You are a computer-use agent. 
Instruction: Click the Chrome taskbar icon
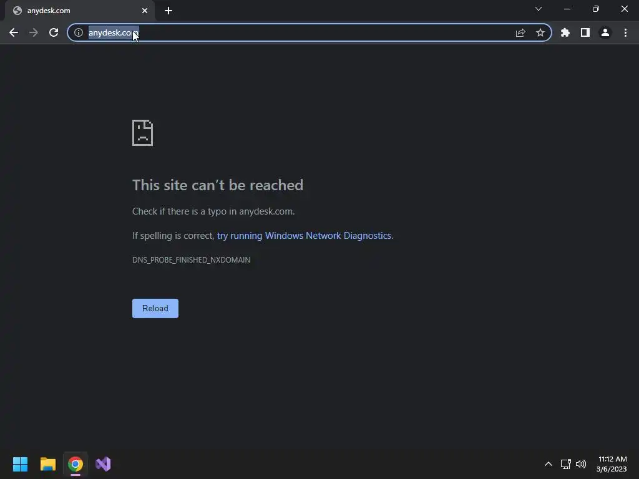tap(76, 464)
